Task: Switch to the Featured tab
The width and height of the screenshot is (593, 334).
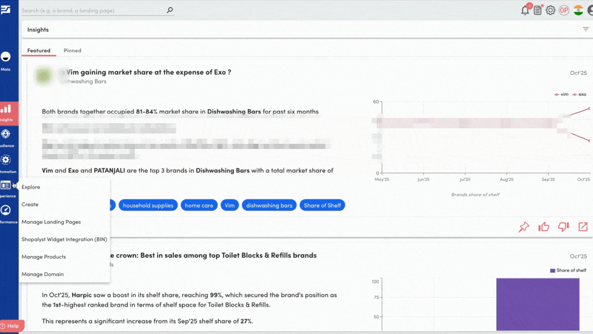Action: (x=39, y=51)
